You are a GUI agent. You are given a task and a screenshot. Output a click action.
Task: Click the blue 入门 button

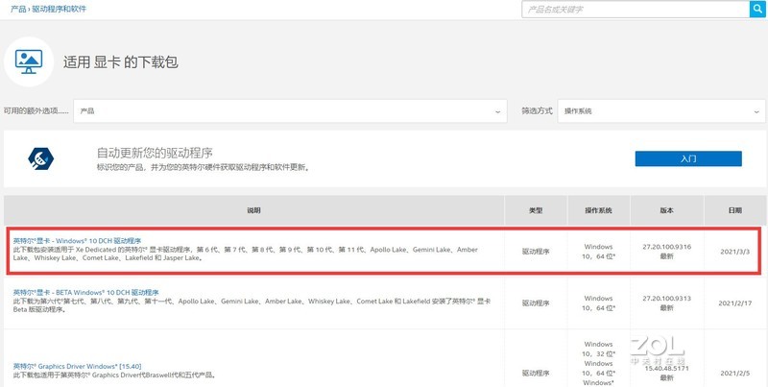coord(688,158)
